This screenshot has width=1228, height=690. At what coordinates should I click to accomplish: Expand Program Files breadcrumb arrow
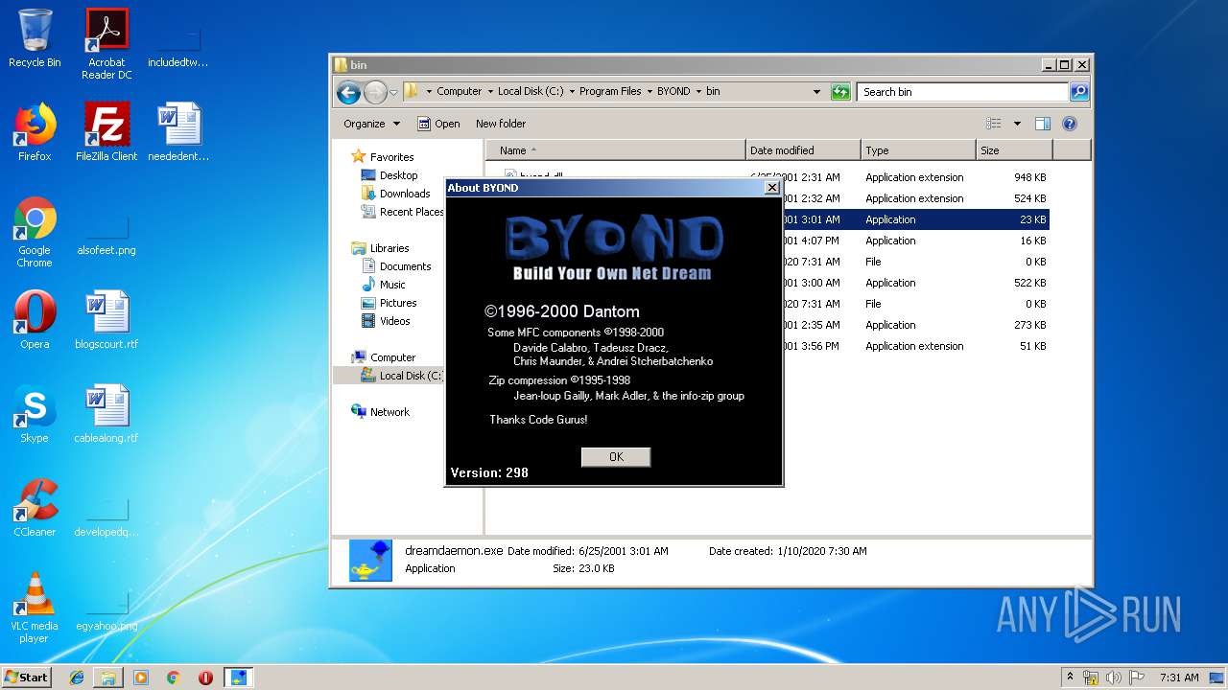pos(649,92)
